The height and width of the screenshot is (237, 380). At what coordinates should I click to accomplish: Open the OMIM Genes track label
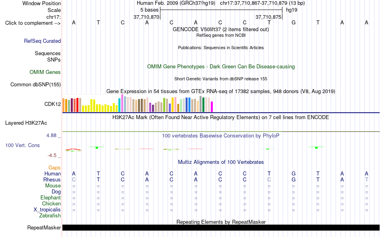(45, 72)
